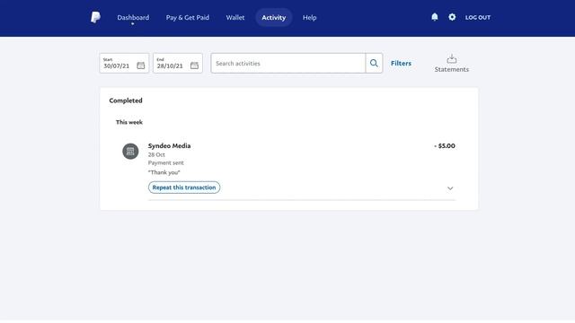The height and width of the screenshot is (323, 575).
Task: Open Pay & Get Paid menu
Action: coord(188,18)
